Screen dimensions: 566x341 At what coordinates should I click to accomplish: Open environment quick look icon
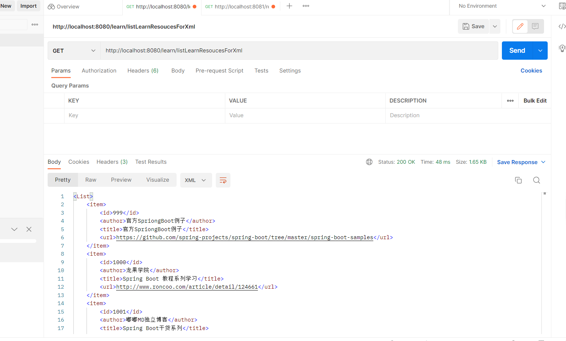562,6
